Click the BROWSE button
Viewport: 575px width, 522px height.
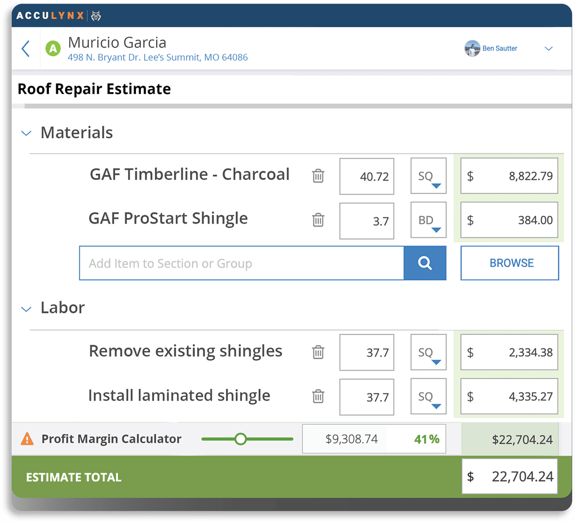point(509,263)
